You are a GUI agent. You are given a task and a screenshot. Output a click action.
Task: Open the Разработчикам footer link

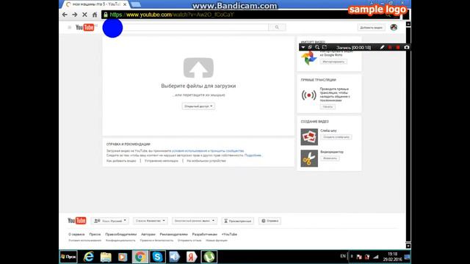pyautogui.click(x=204, y=235)
